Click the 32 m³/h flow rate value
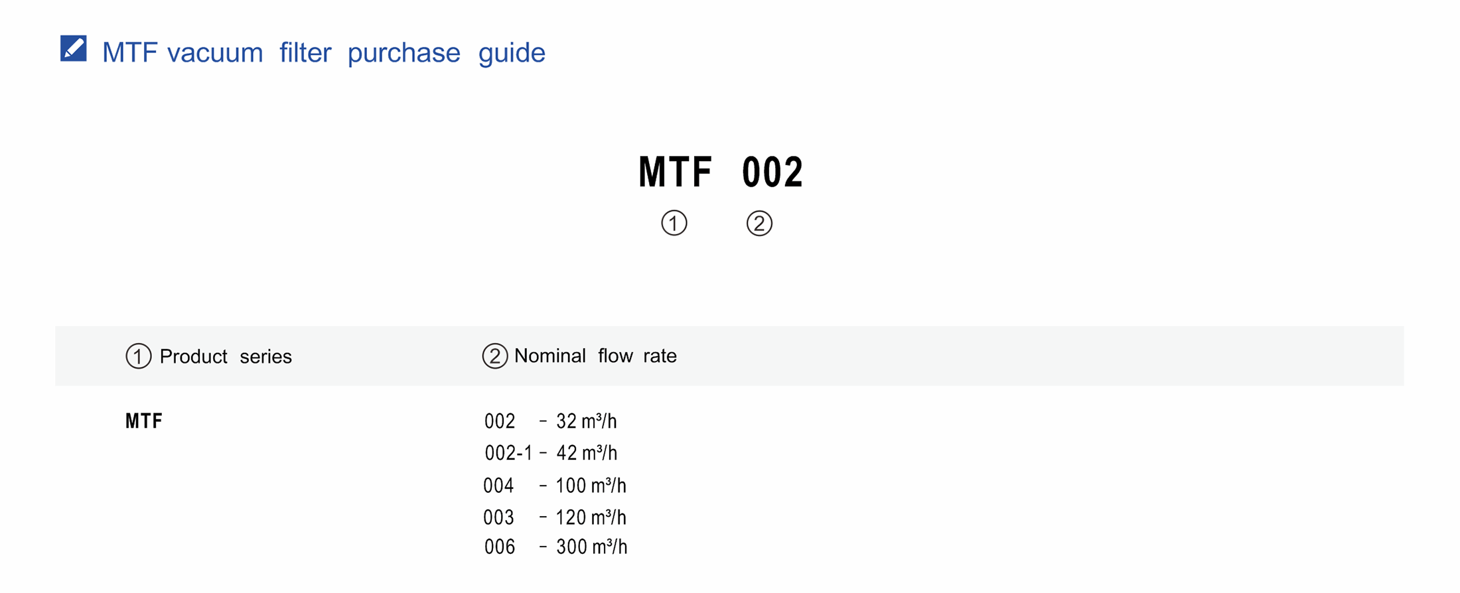 [x=587, y=421]
